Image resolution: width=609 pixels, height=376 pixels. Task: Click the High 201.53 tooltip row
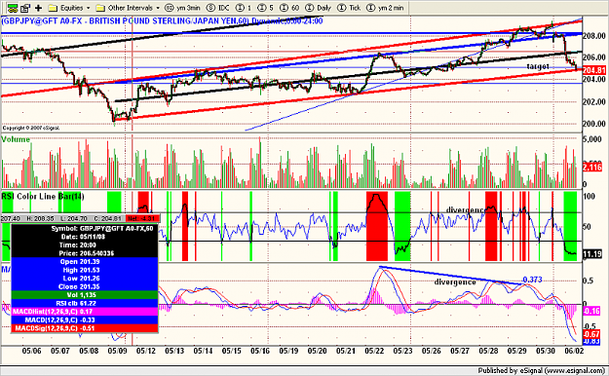tap(85, 270)
